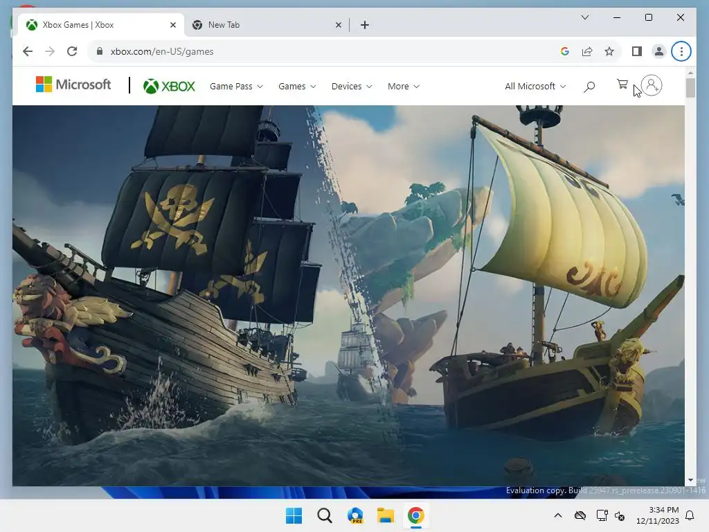Open Windows taskbar search
709x532 pixels.
pyautogui.click(x=324, y=515)
